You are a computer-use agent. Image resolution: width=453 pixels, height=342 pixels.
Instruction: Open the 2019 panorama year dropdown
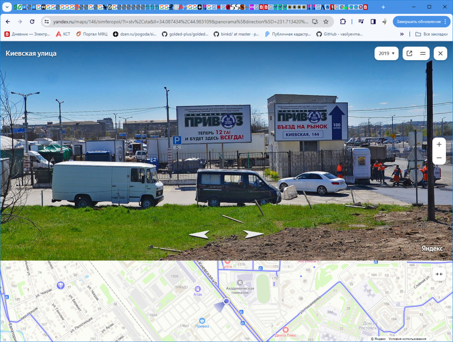386,53
